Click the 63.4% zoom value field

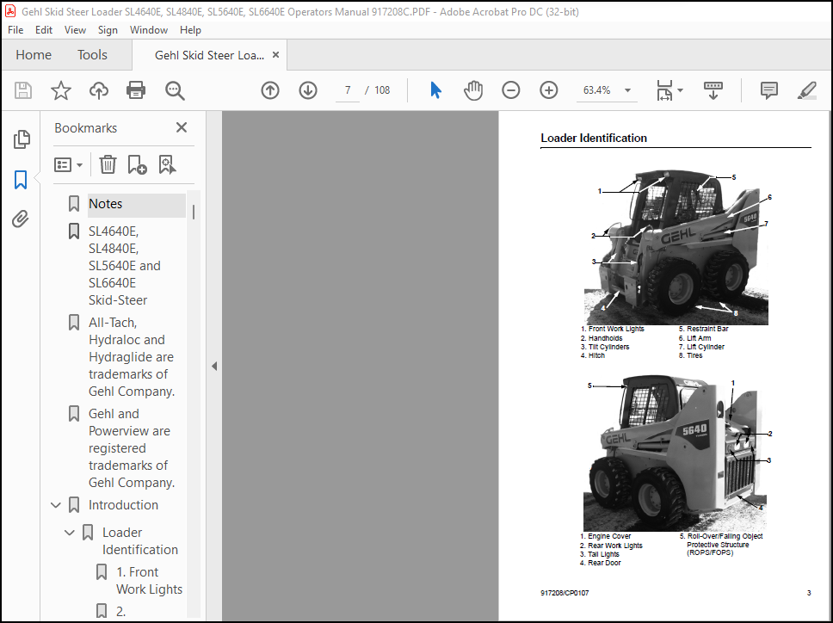coord(597,90)
